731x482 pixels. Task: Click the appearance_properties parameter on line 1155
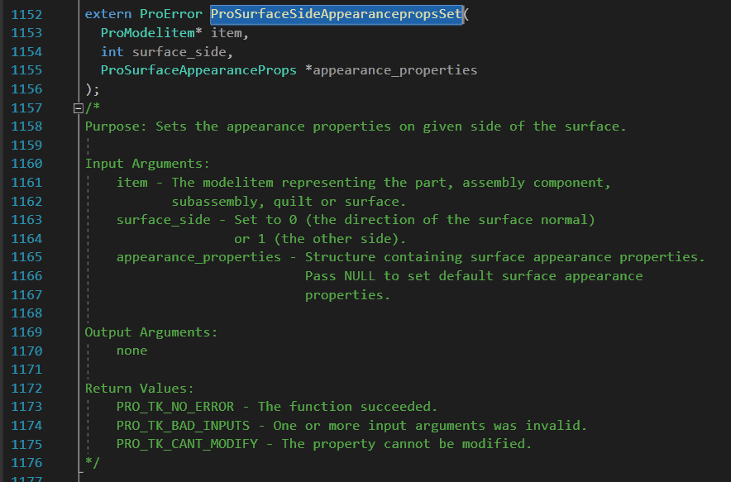tap(394, 70)
